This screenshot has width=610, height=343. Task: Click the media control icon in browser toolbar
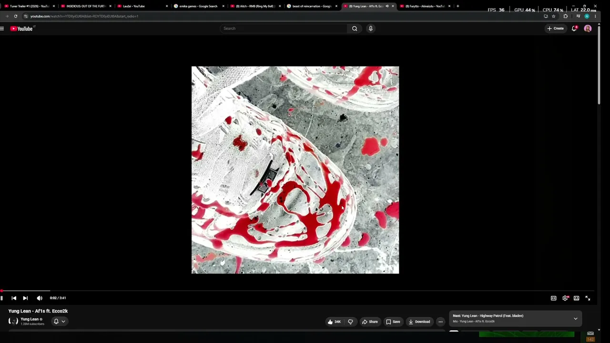click(578, 16)
